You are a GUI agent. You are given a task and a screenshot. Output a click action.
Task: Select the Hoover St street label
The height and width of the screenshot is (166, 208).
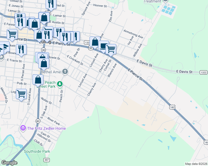100,6
